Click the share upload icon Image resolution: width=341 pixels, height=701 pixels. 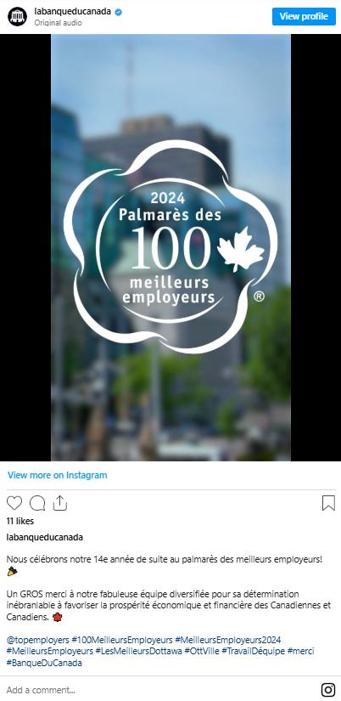click(60, 503)
